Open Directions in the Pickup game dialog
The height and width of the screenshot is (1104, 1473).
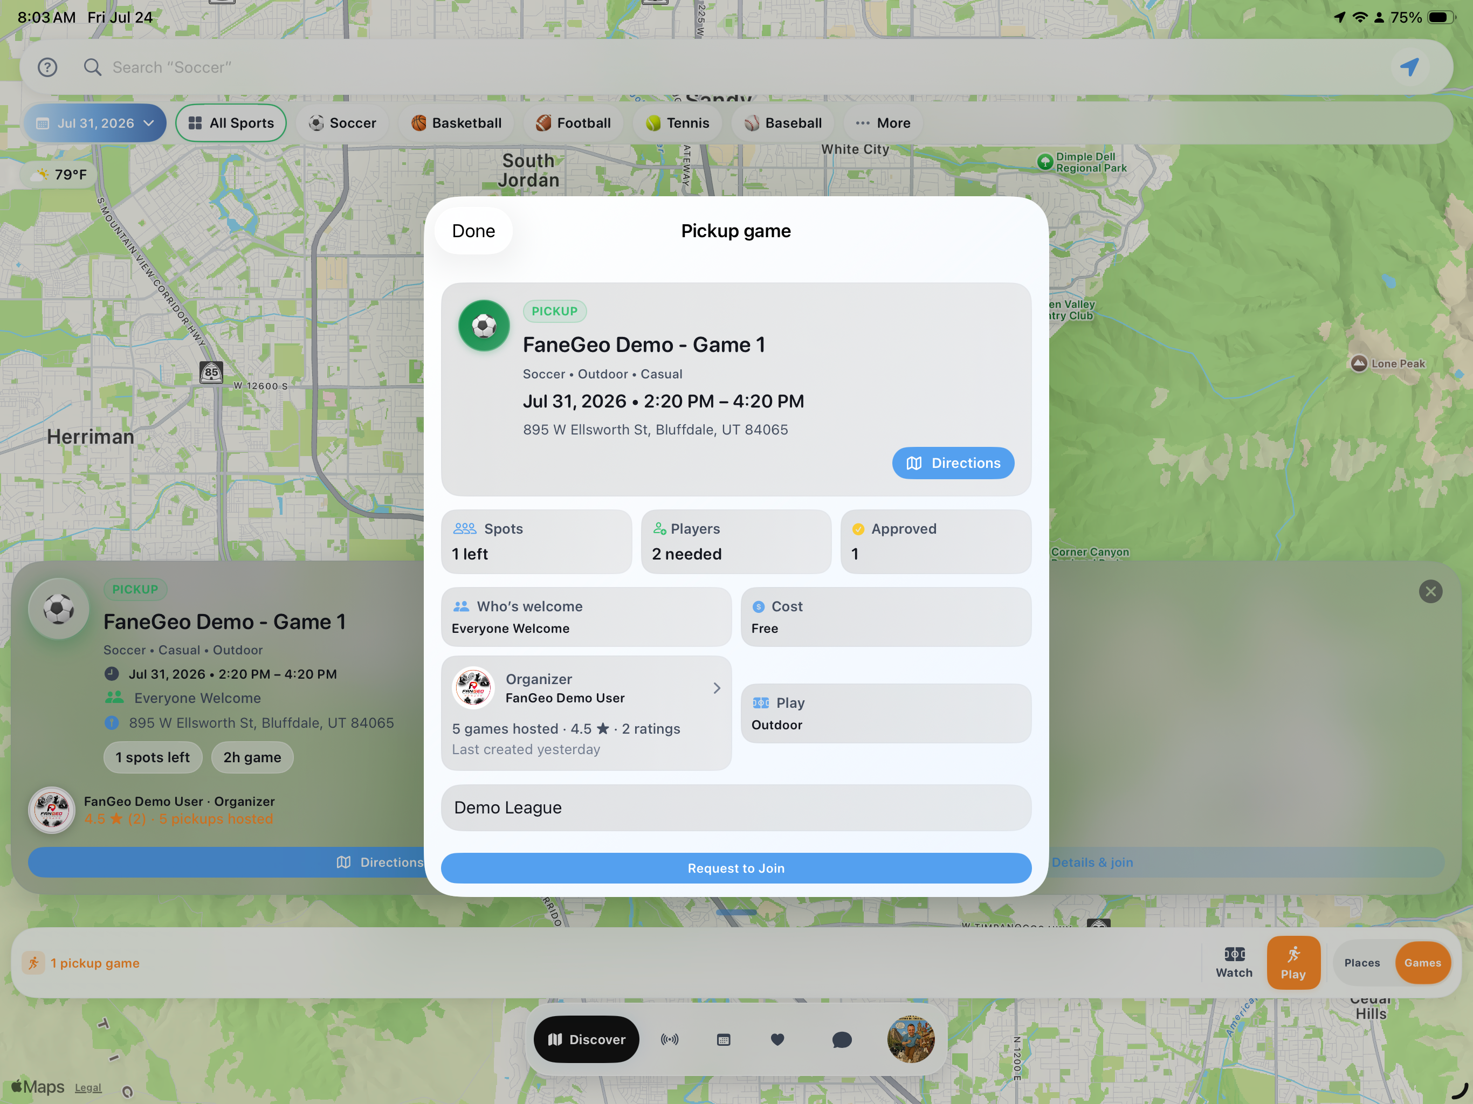coord(953,463)
